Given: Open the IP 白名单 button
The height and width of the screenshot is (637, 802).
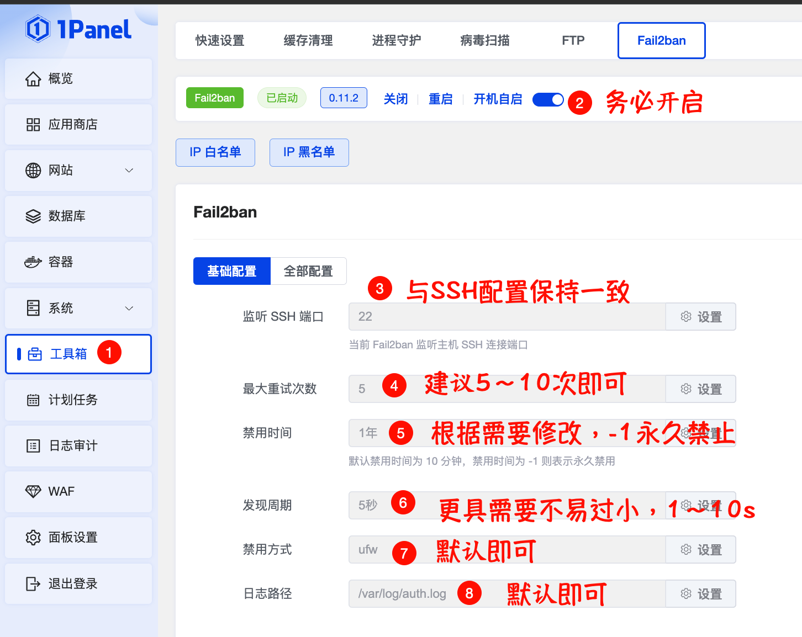Looking at the screenshot, I should pyautogui.click(x=215, y=152).
